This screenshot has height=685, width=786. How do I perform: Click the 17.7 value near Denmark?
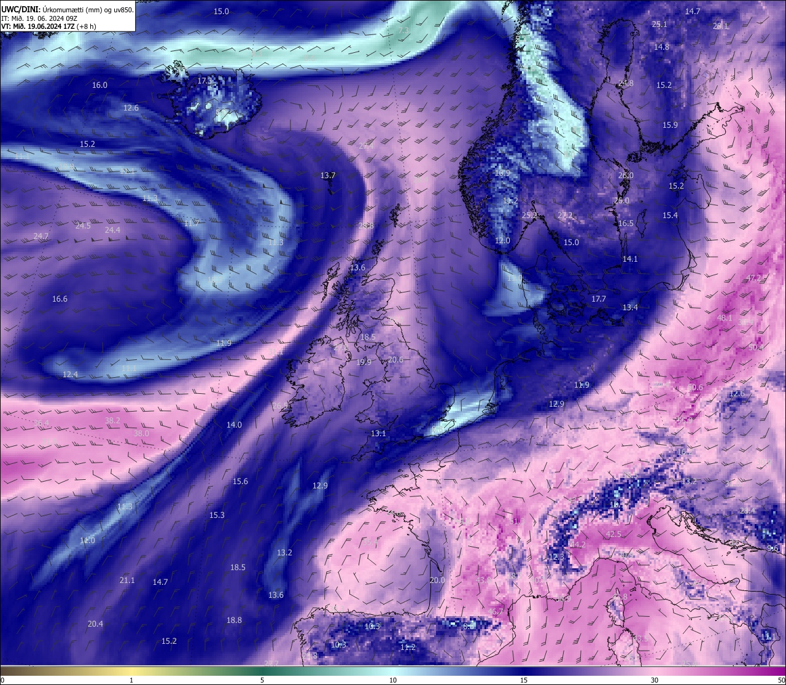598,299
